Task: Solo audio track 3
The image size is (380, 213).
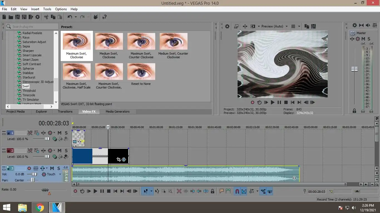Action: click(59, 168)
